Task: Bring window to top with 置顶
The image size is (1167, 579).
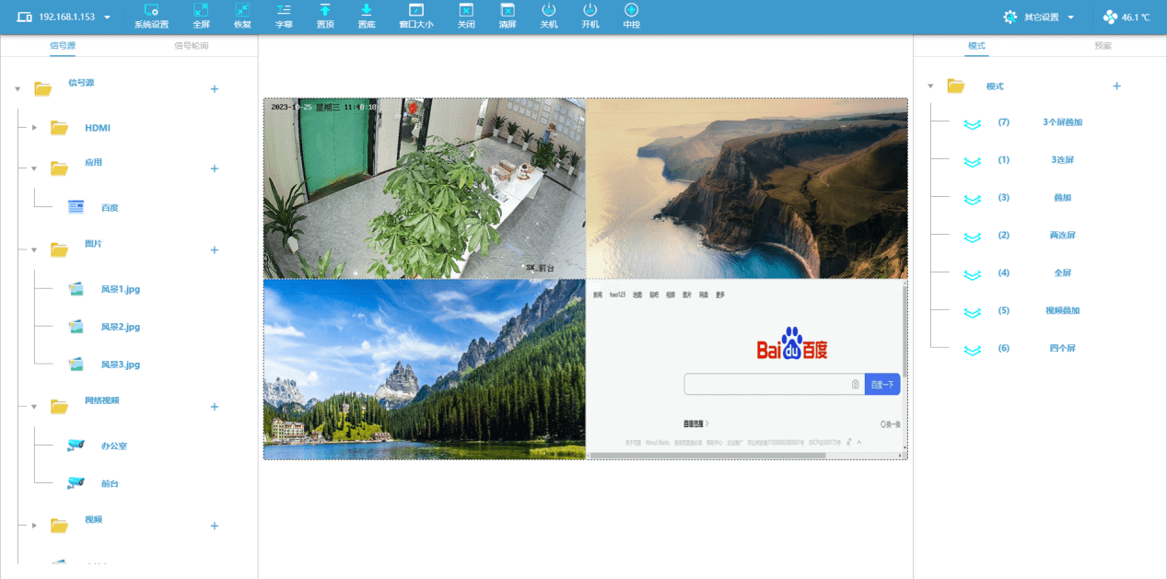Action: [325, 16]
